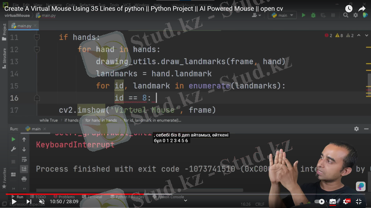Open the Project side panel
The width and height of the screenshot is (371, 208).
[x=4, y=32]
